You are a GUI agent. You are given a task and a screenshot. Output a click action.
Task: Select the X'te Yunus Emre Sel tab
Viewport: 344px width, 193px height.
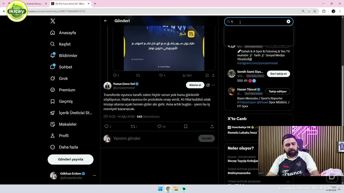[x=70, y=4]
